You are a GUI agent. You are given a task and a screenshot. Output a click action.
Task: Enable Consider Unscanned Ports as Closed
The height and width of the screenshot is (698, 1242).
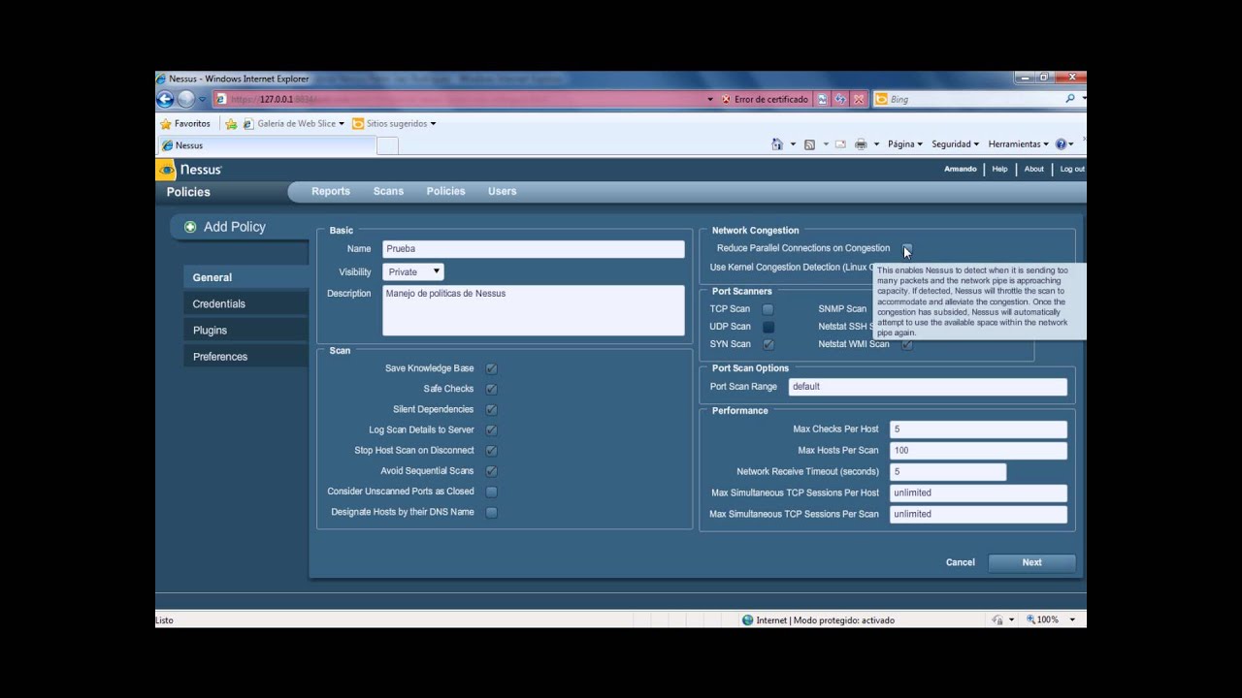pos(492,492)
